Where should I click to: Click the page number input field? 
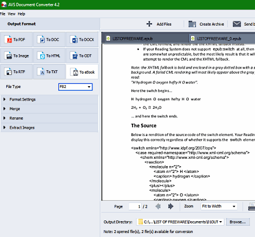click(135, 206)
